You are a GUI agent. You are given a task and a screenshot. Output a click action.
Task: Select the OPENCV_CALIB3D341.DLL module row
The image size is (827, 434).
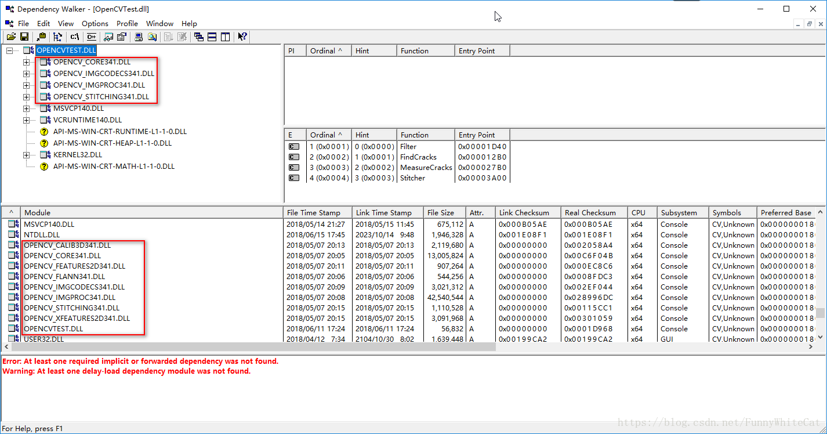pos(408,245)
